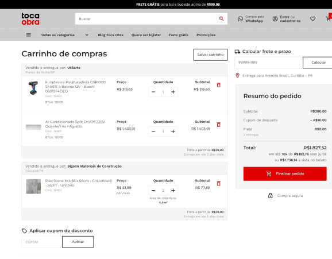Open WhatsApp purchase icon

[240, 19]
